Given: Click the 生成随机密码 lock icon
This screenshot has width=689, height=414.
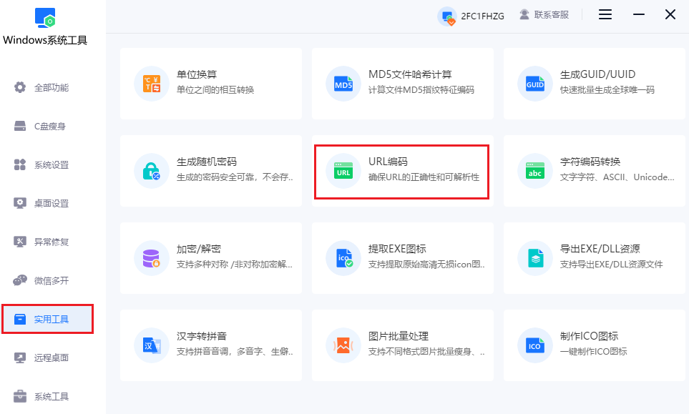Looking at the screenshot, I should tap(152, 171).
